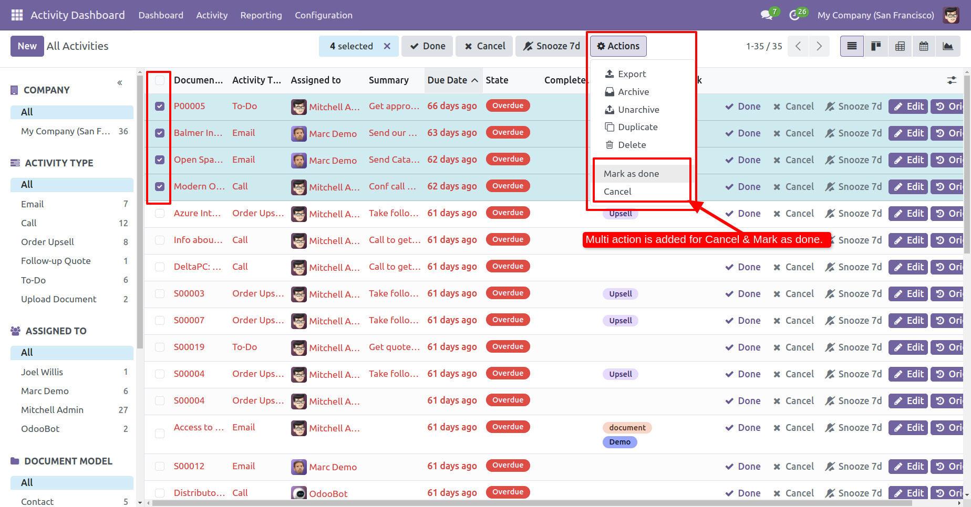Collapse the left filter sidebar
Image resolution: width=971 pixels, height=507 pixels.
(120, 83)
